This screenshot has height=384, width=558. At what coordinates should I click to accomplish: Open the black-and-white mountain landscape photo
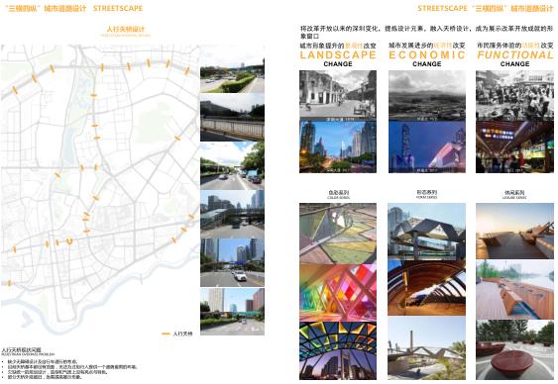[x=427, y=95]
